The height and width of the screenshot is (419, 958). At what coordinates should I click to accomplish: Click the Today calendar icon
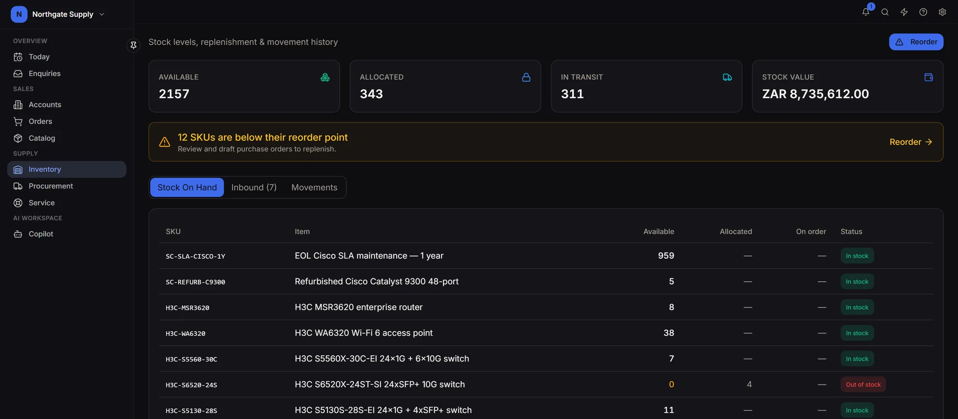18,57
